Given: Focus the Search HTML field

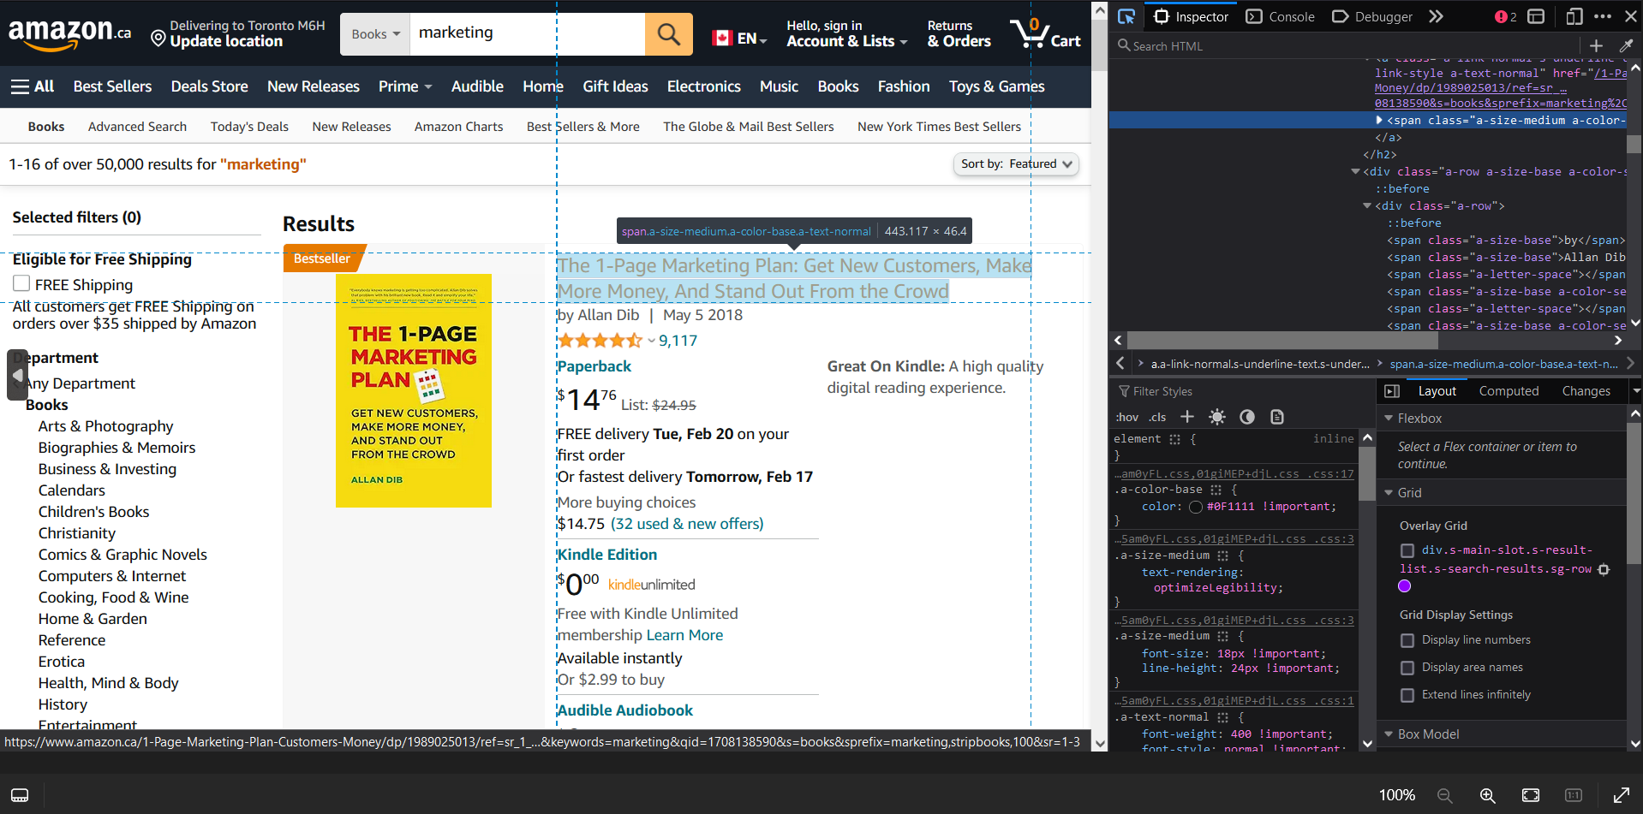Looking at the screenshot, I should (1345, 45).
